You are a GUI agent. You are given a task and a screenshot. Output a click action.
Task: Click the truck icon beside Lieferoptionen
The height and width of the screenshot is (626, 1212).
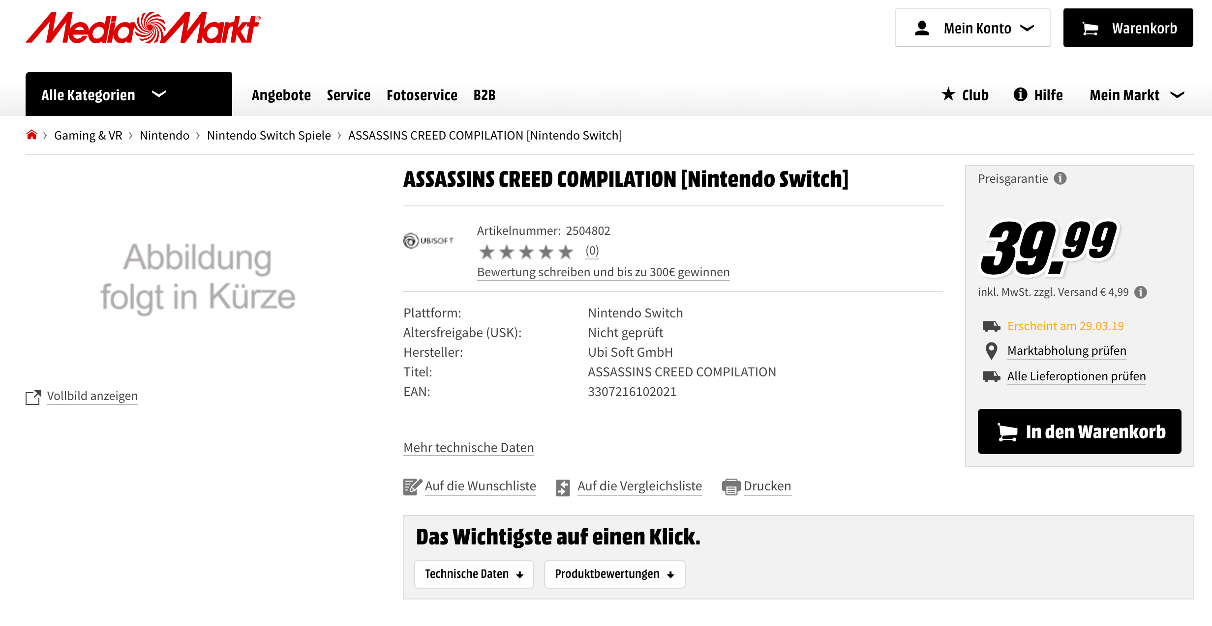pos(991,376)
